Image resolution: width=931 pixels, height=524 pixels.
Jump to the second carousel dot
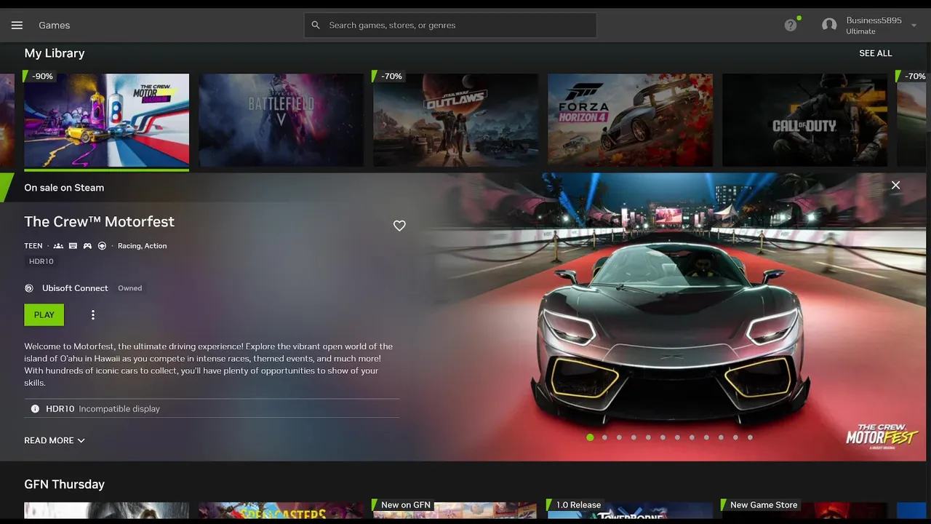pos(604,437)
